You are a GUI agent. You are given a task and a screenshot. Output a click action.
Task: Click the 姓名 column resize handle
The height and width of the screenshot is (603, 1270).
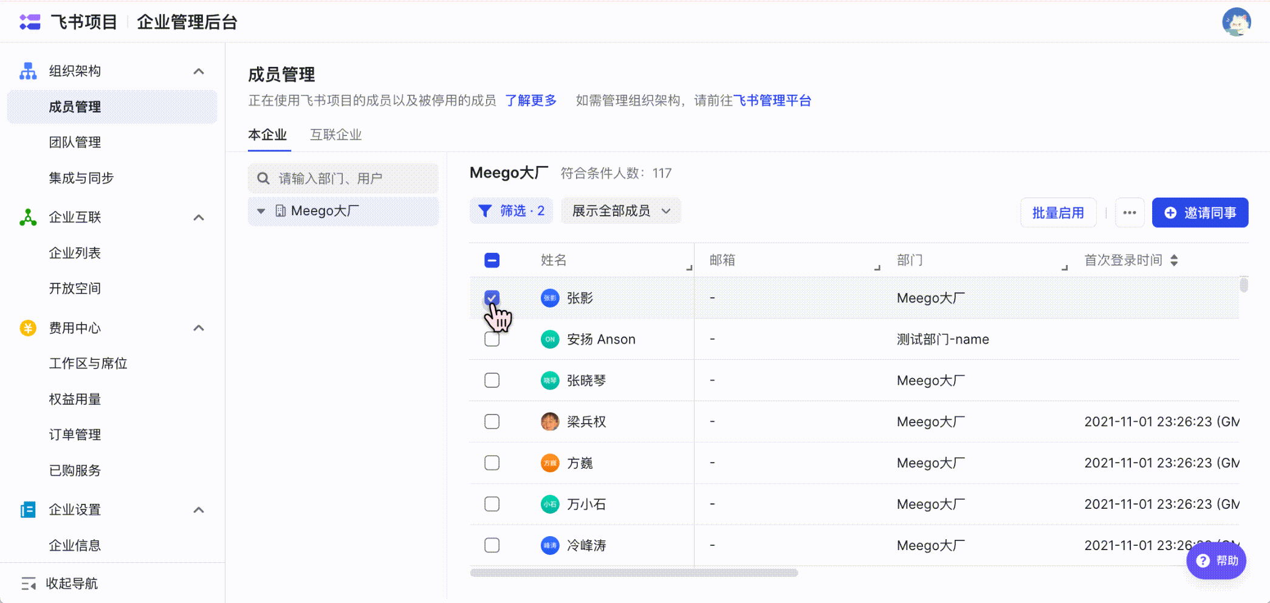690,267
